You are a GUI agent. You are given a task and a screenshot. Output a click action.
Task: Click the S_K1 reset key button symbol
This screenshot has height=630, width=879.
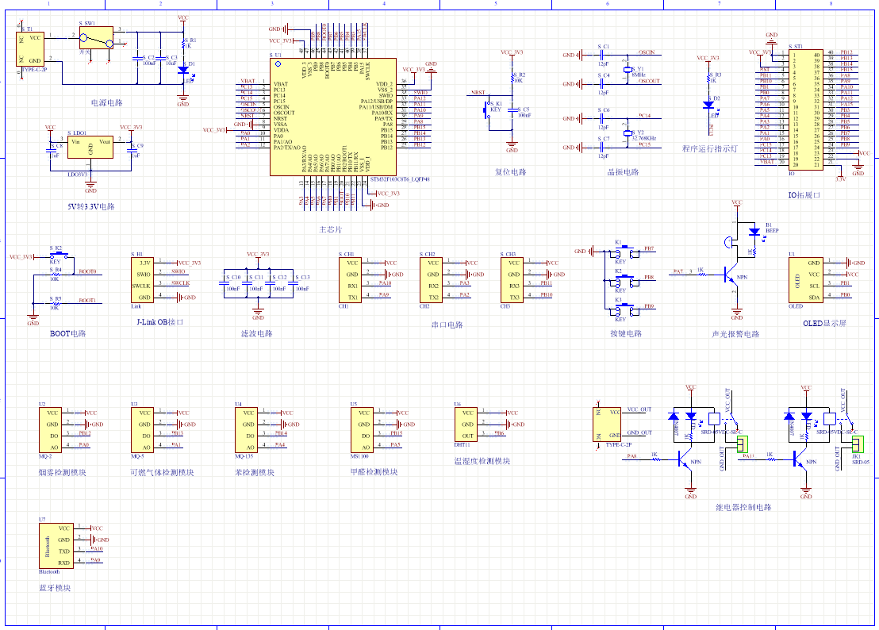tap(489, 111)
